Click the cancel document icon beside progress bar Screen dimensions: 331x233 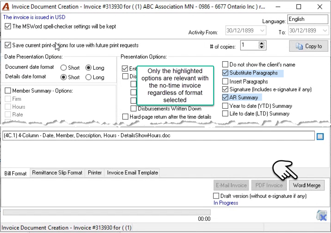pyautogui.click(x=321, y=215)
